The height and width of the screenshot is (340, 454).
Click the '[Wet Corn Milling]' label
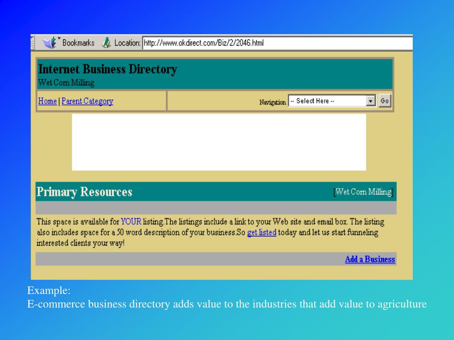click(364, 192)
